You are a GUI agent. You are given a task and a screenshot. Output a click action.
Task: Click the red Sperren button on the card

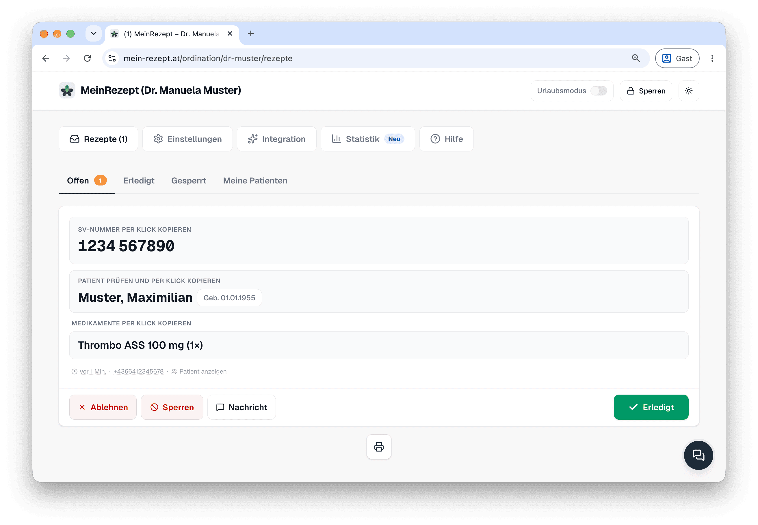tap(172, 407)
